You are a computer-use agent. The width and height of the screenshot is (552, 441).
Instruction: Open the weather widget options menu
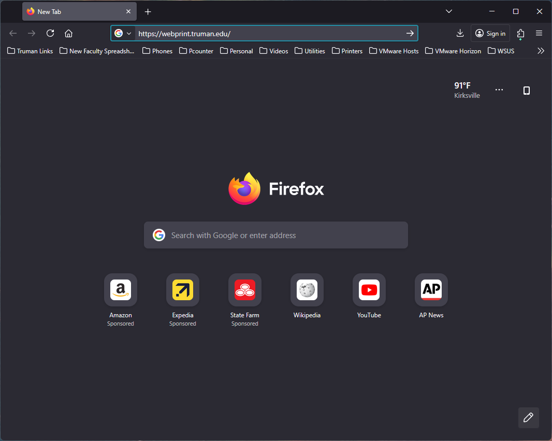click(x=499, y=90)
